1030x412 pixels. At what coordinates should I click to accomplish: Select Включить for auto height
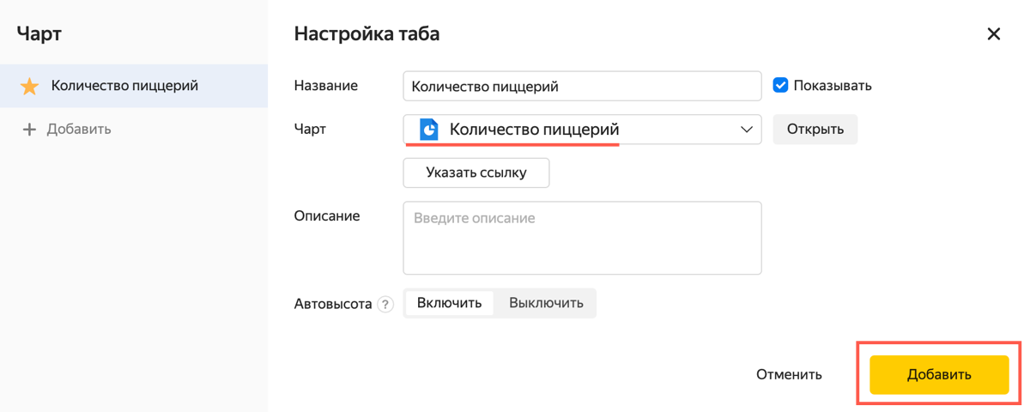tap(450, 303)
